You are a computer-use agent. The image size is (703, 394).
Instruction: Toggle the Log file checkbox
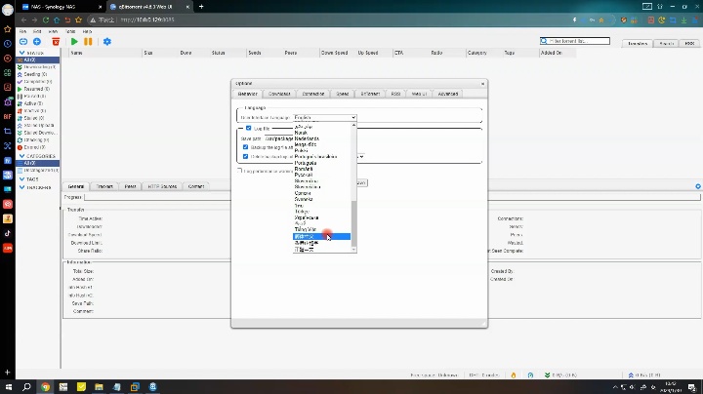[248, 128]
